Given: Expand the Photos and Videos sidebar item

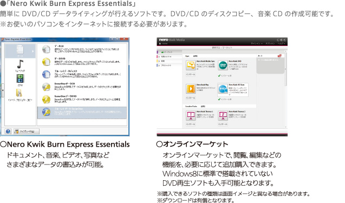Looking at the screenshot, I should pyautogui.click(x=170, y=56).
